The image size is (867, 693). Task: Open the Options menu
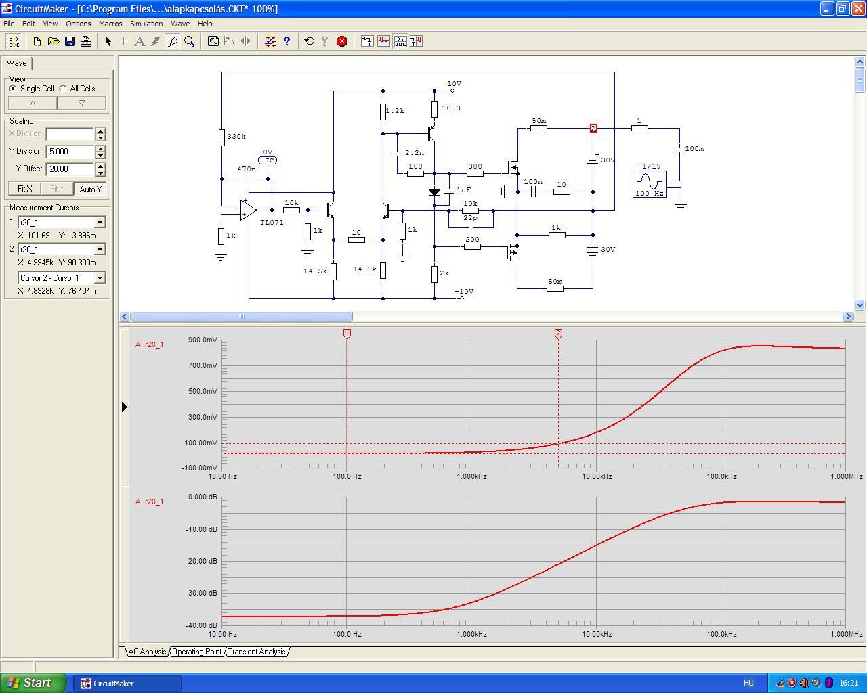[x=79, y=24]
